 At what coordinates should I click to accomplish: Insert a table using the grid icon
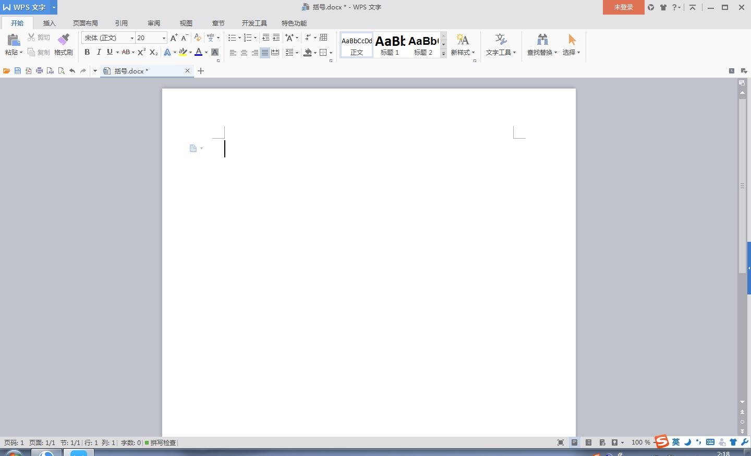(x=323, y=38)
